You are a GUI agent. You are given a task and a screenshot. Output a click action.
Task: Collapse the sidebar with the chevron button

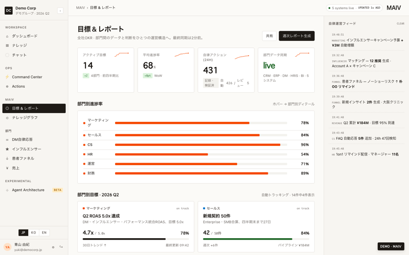pyautogui.click(x=60, y=11)
